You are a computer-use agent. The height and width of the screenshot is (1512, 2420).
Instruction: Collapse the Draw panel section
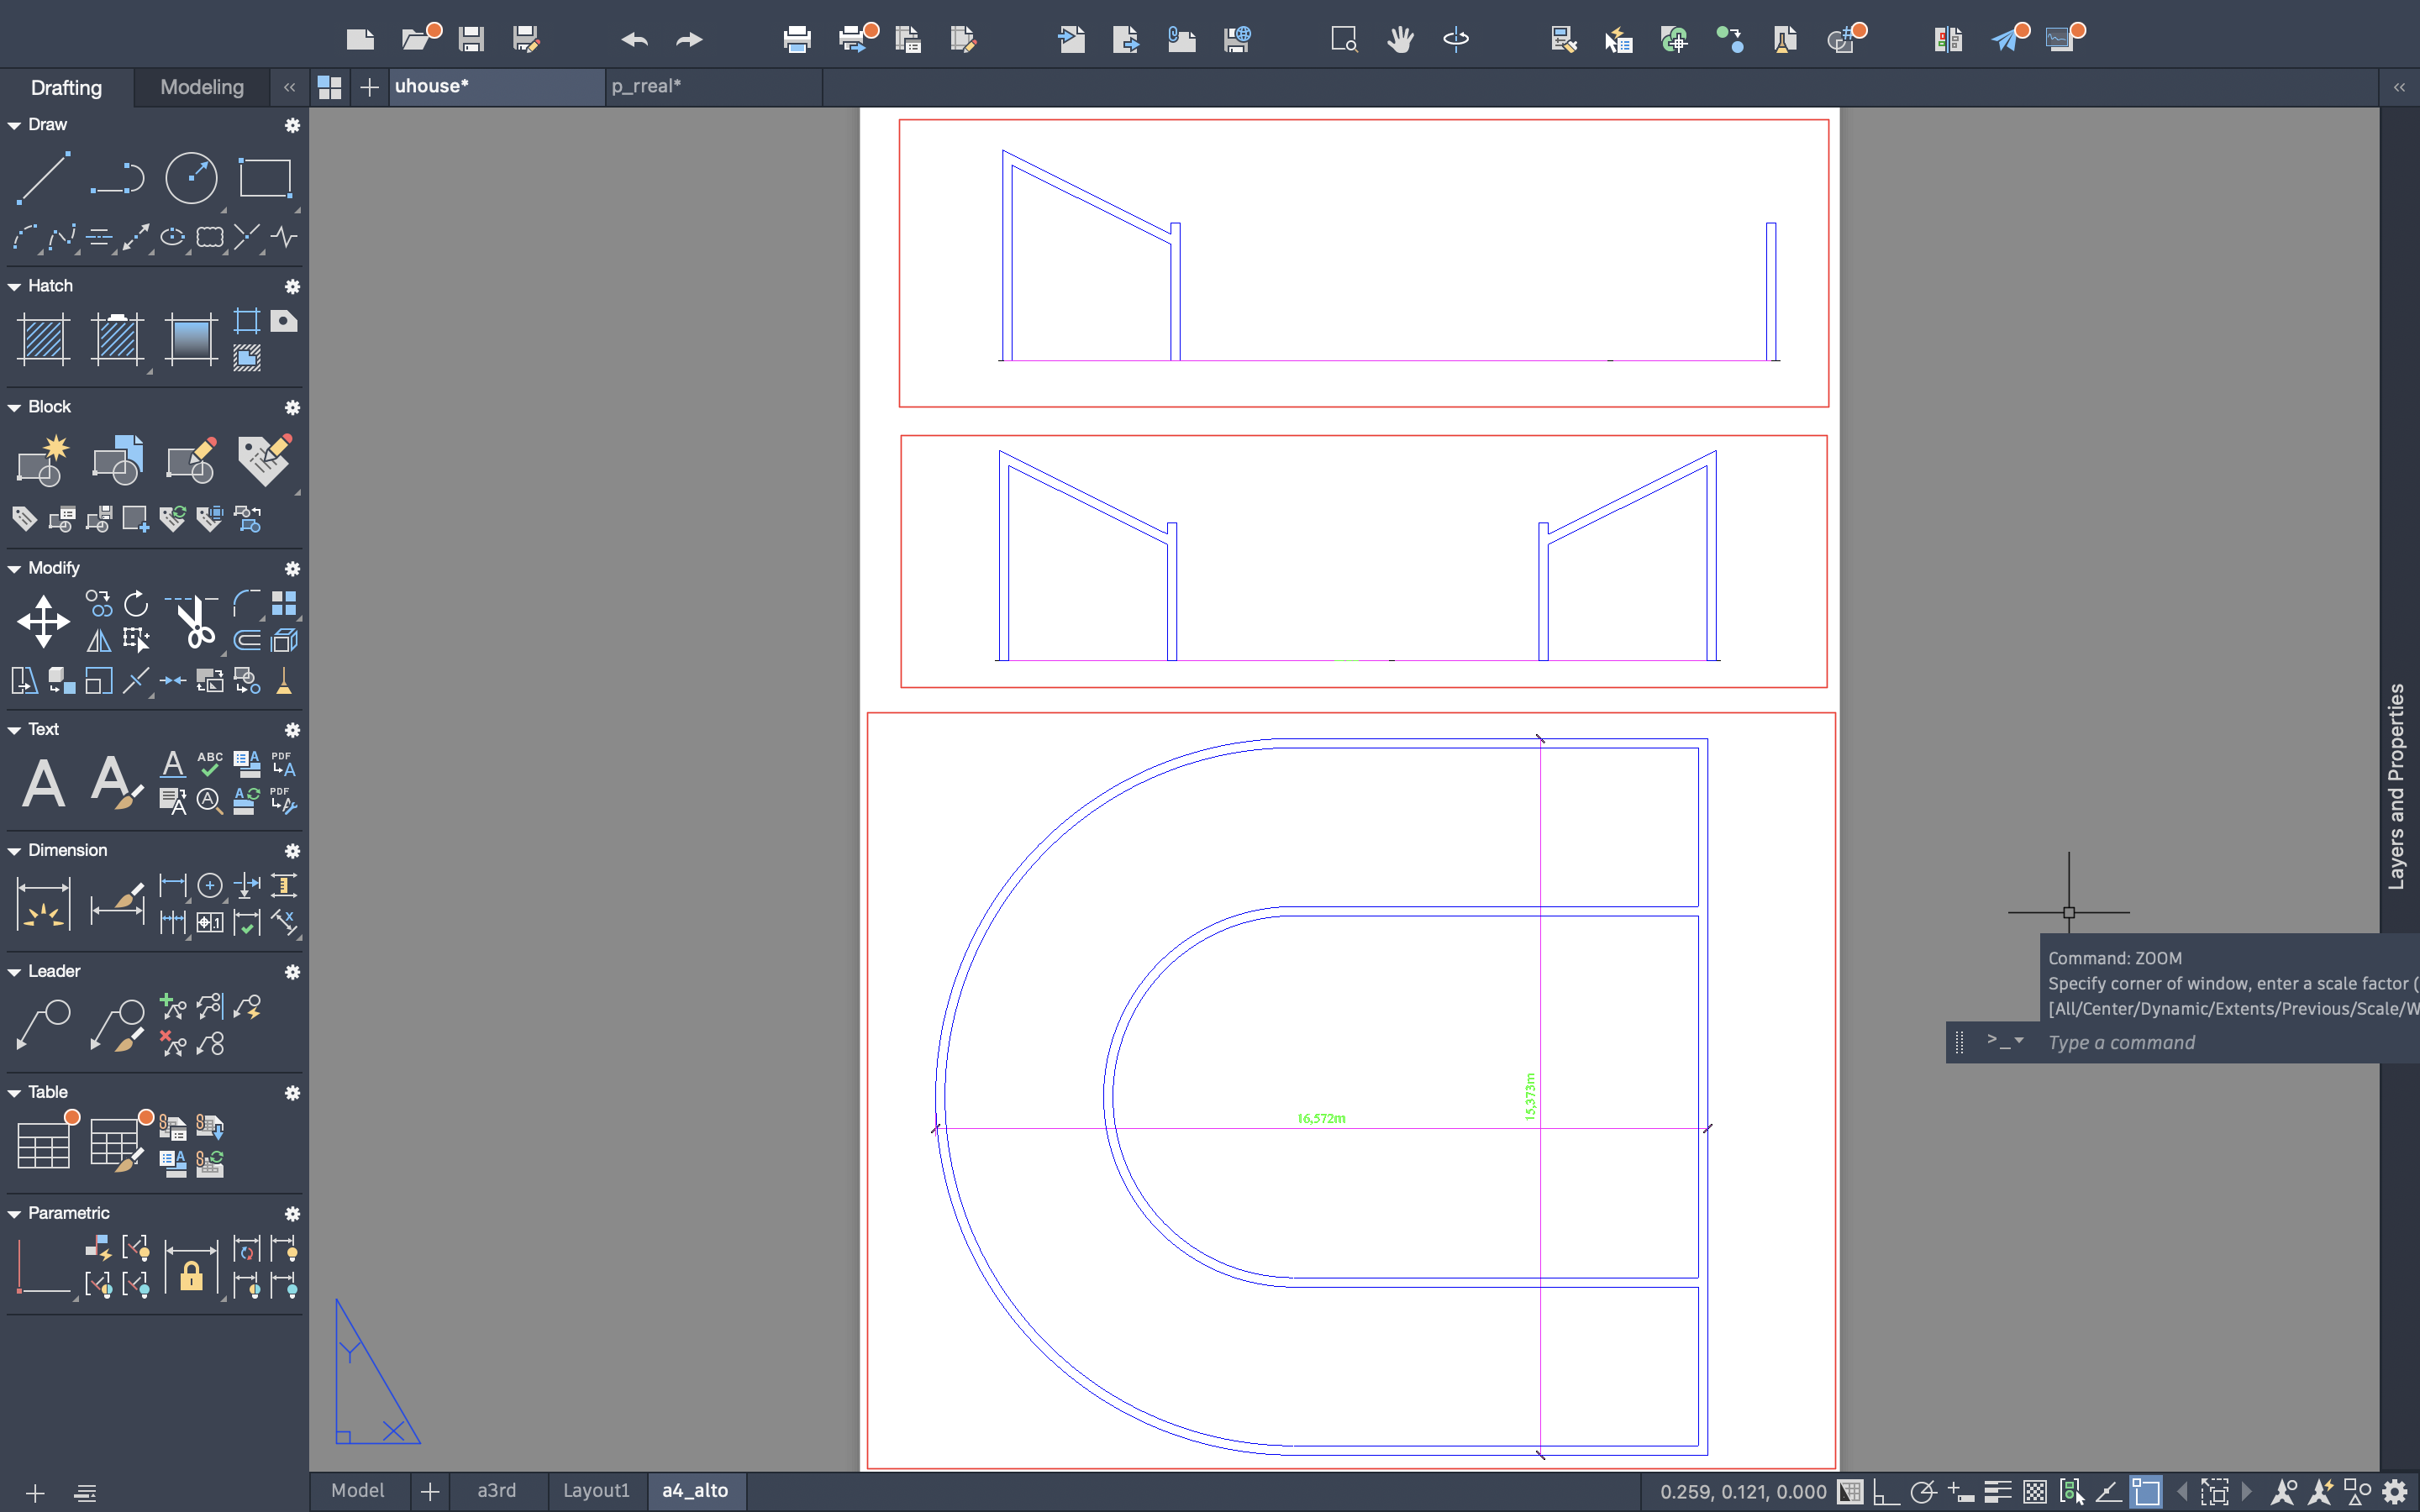(14, 125)
